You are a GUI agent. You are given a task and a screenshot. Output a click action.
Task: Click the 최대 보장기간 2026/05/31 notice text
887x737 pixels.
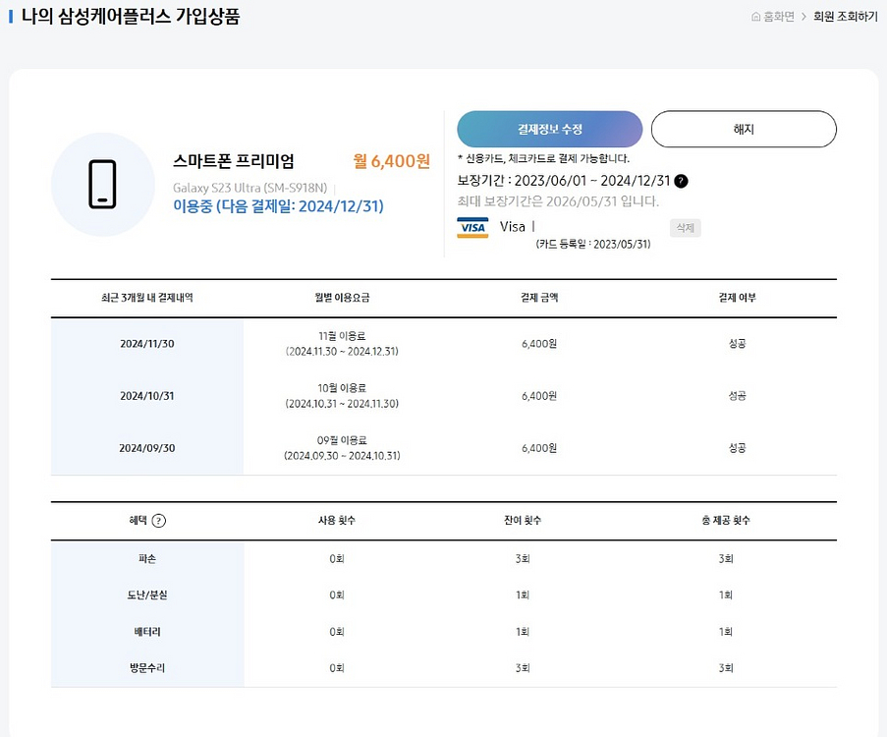click(x=558, y=200)
